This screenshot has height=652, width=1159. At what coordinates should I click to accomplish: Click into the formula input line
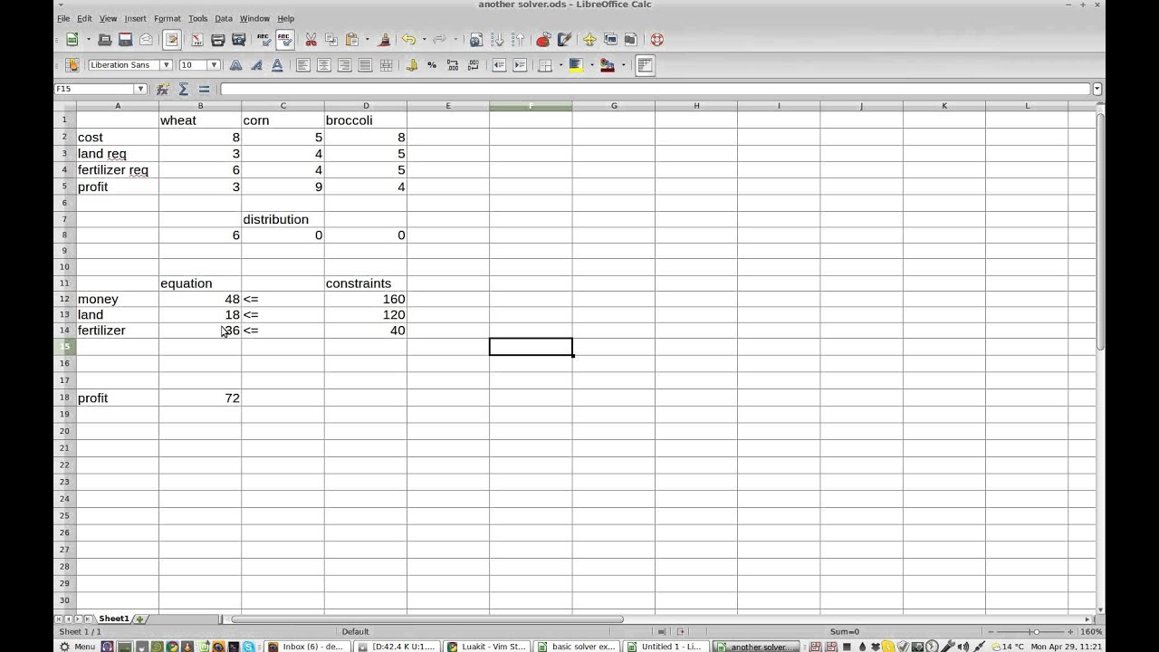click(656, 89)
